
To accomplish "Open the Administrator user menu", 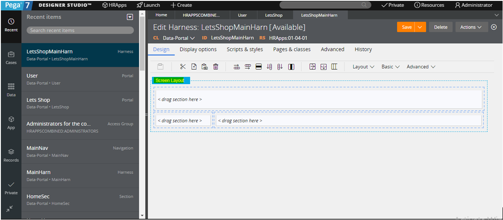I will tap(474, 5).
